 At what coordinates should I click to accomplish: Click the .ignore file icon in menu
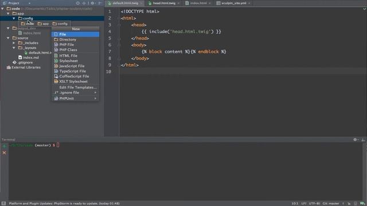pos(56,93)
